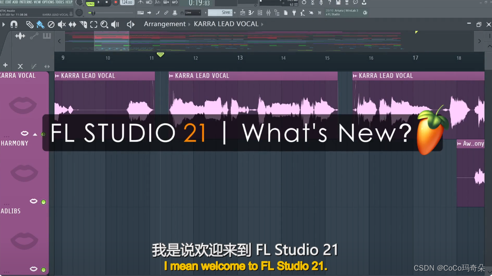The width and height of the screenshot is (492, 276).
Task: Mute the ADLIBS track green light
Action: tap(44, 270)
